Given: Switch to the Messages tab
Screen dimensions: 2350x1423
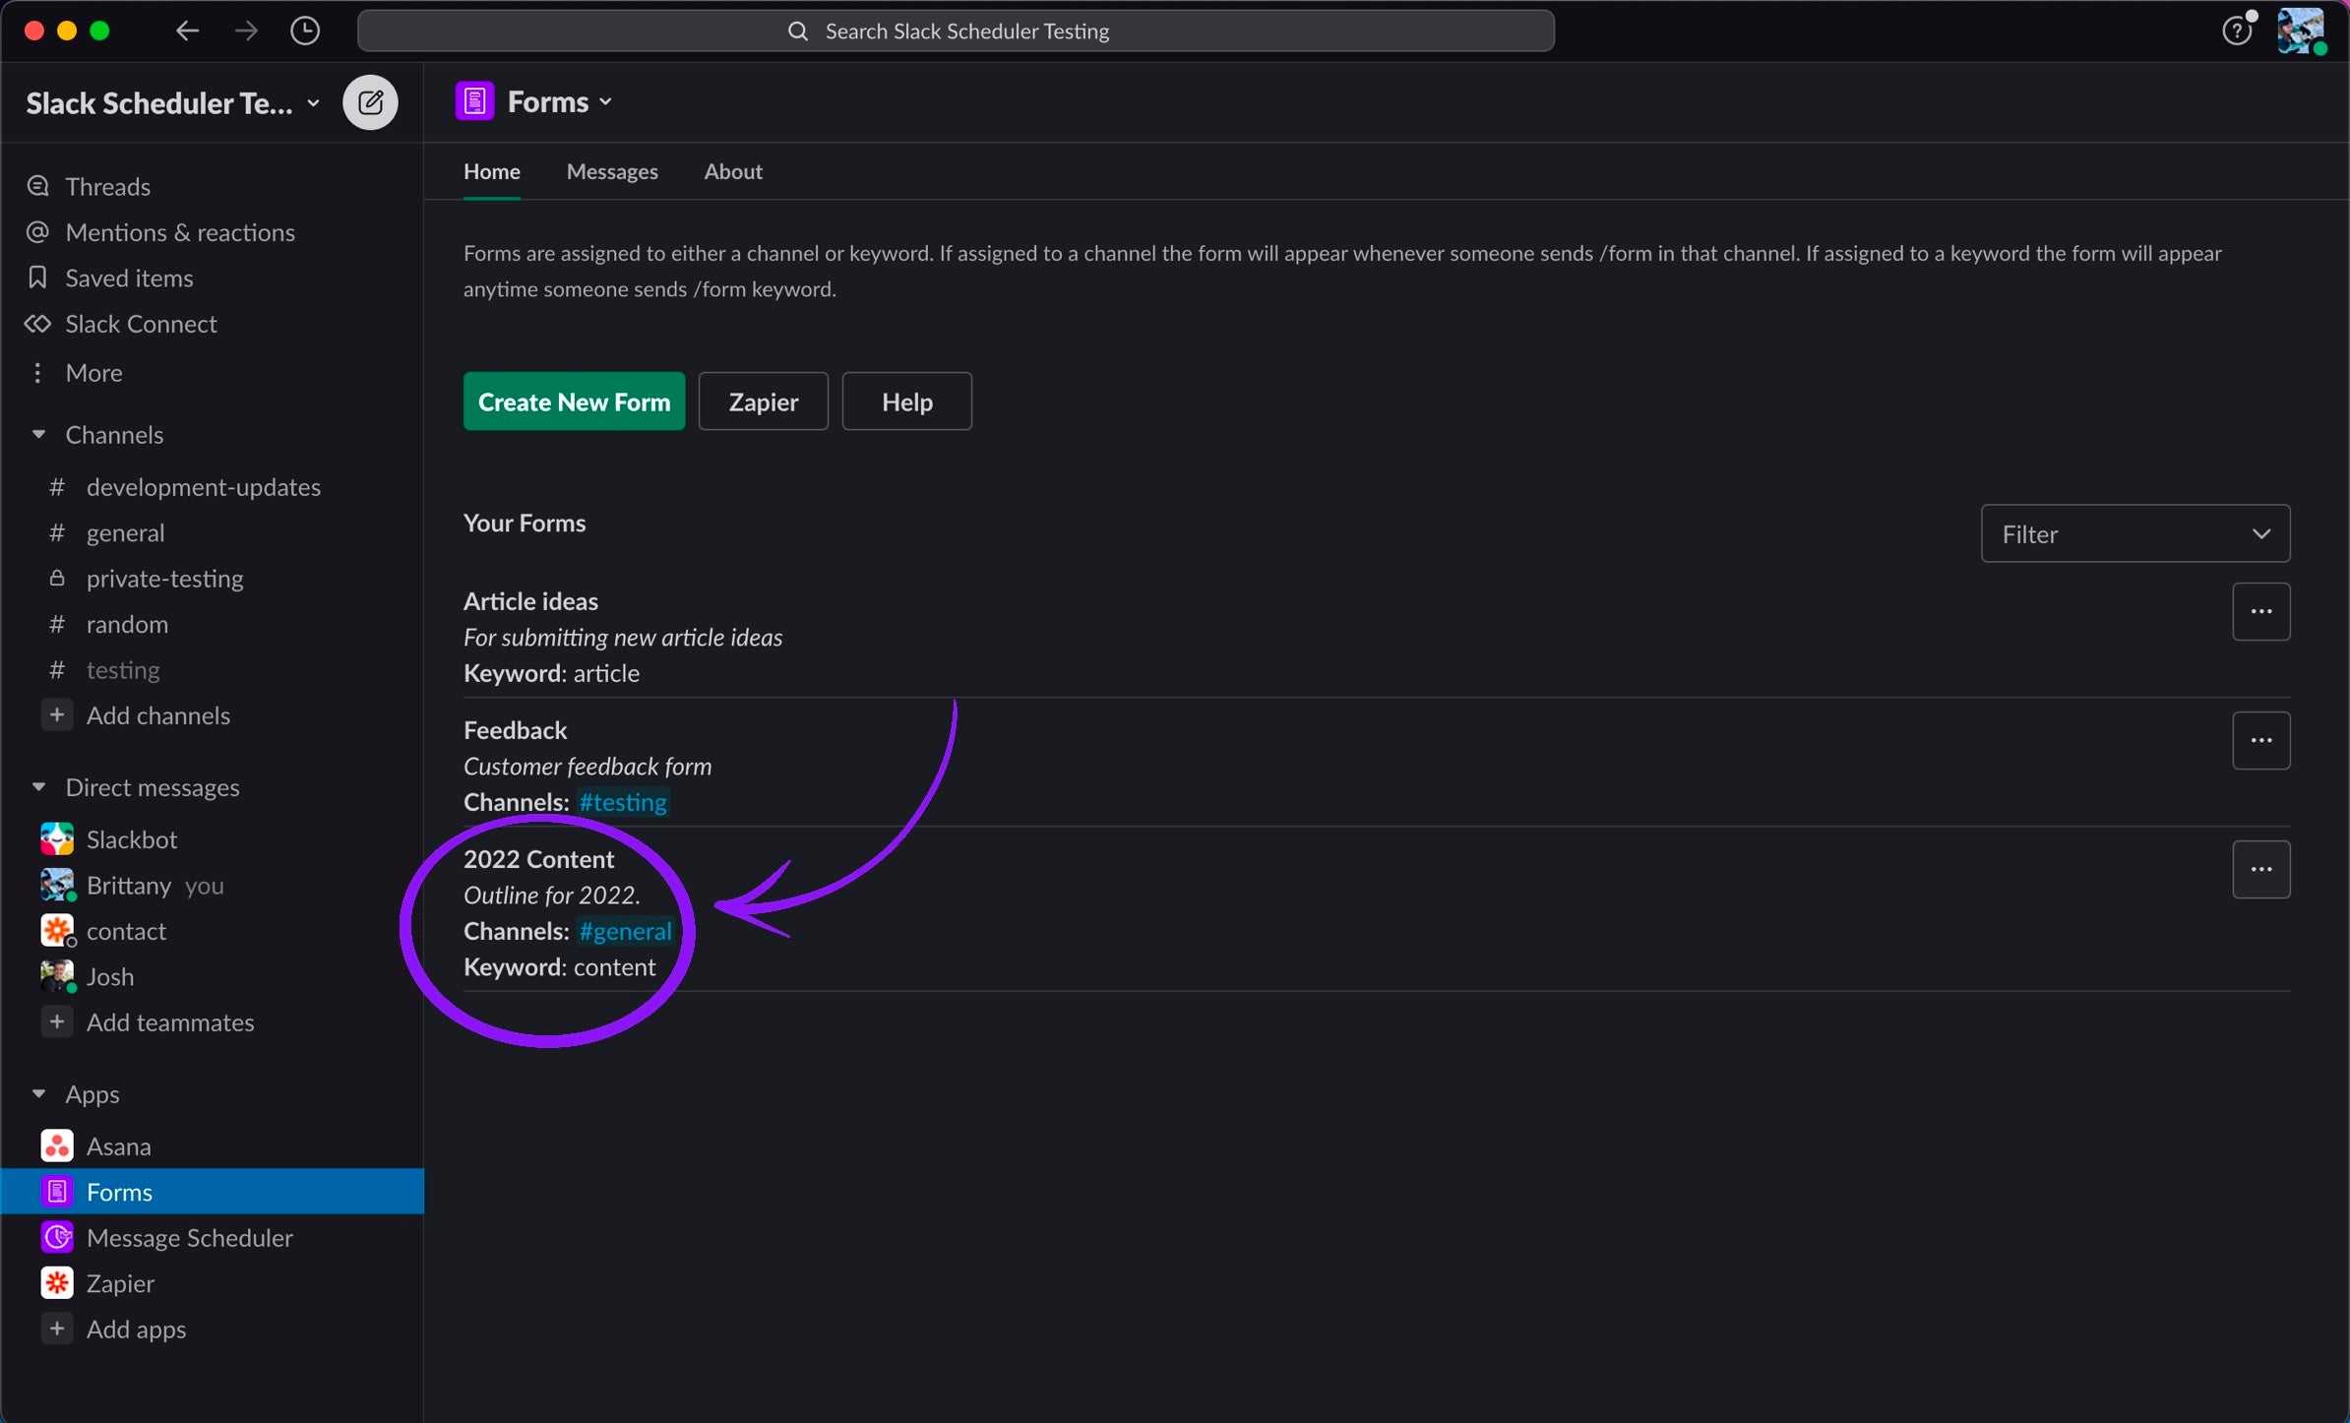Looking at the screenshot, I should [x=612, y=171].
